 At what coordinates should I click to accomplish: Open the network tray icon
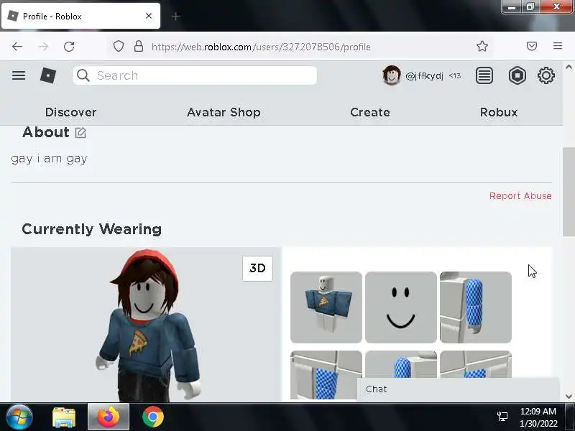pos(502,417)
